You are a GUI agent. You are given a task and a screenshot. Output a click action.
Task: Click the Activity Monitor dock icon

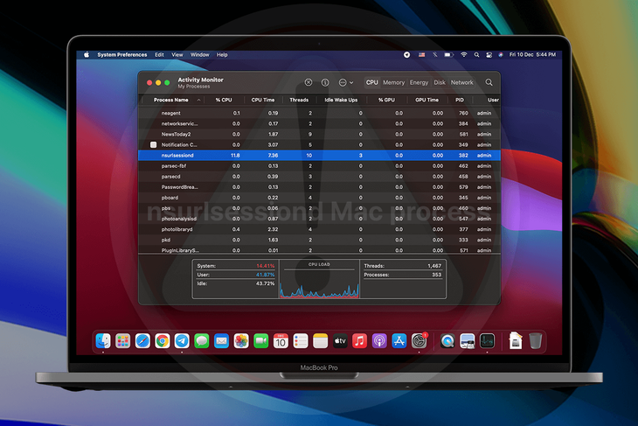pyautogui.click(x=488, y=340)
